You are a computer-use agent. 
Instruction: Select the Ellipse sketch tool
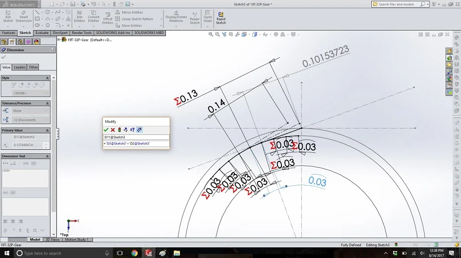[58, 19]
